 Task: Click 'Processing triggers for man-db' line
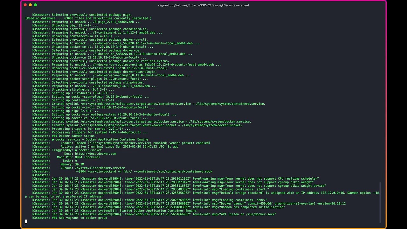click(x=81, y=129)
